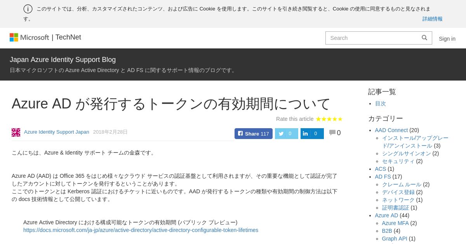Open the AAD Connect category

pos(391,130)
